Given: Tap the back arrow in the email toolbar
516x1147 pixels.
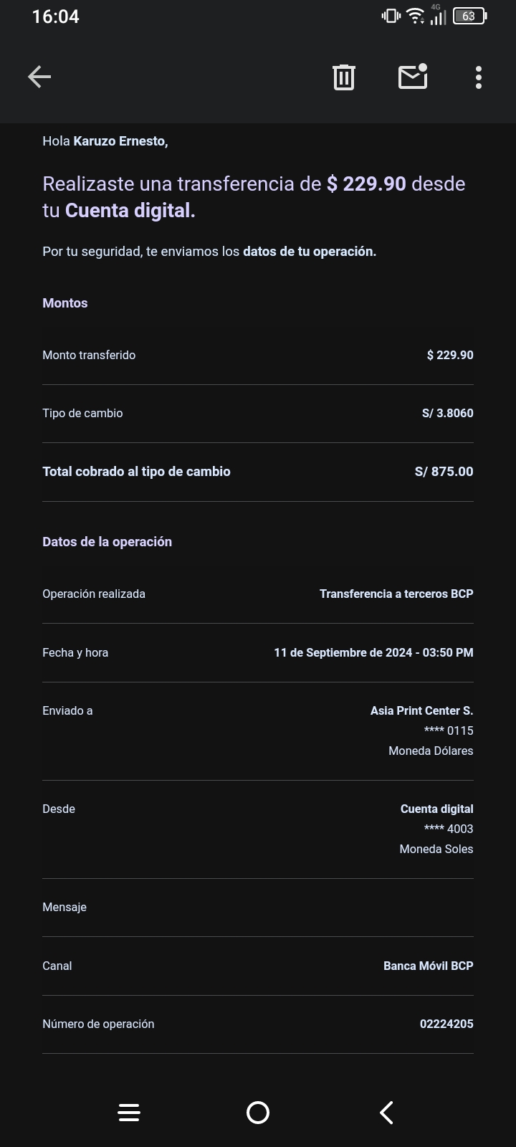Looking at the screenshot, I should [x=39, y=77].
